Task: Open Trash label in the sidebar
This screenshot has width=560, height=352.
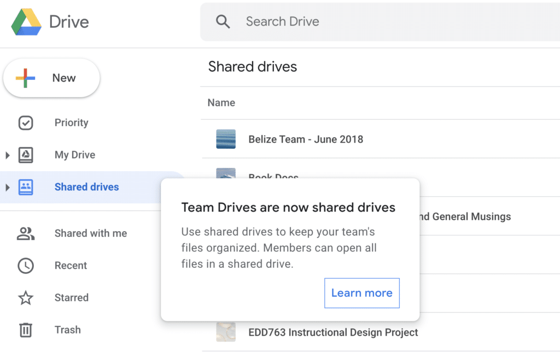Action: 67,330
